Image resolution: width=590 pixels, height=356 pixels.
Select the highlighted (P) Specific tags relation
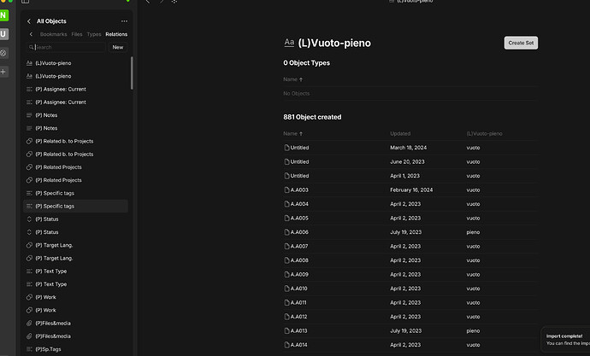75,206
